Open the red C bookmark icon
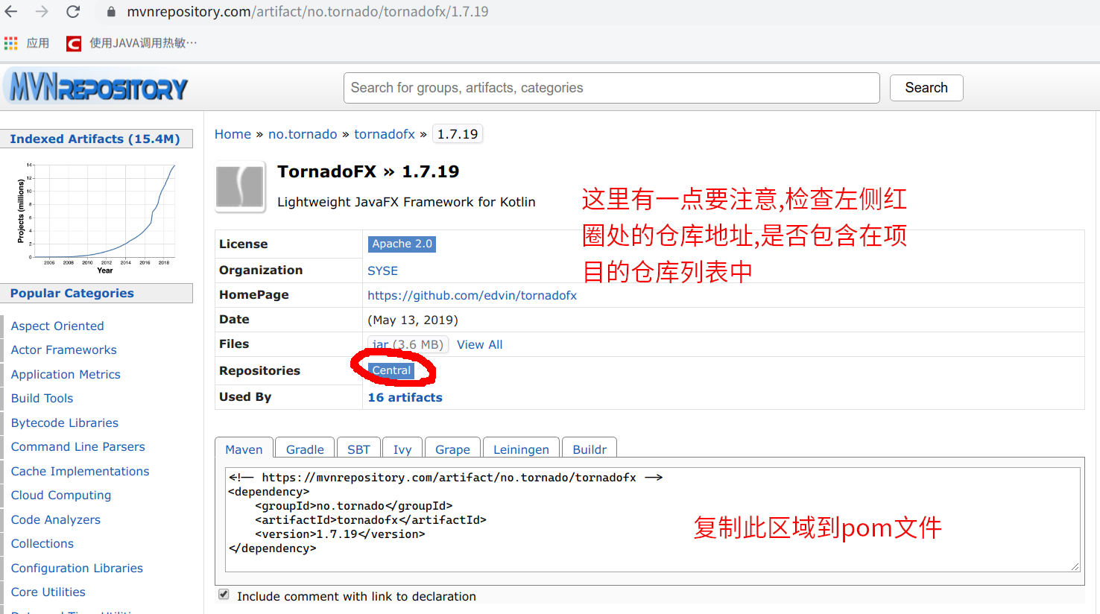Screen dimensions: 1100x614 pyautogui.click(x=74, y=44)
